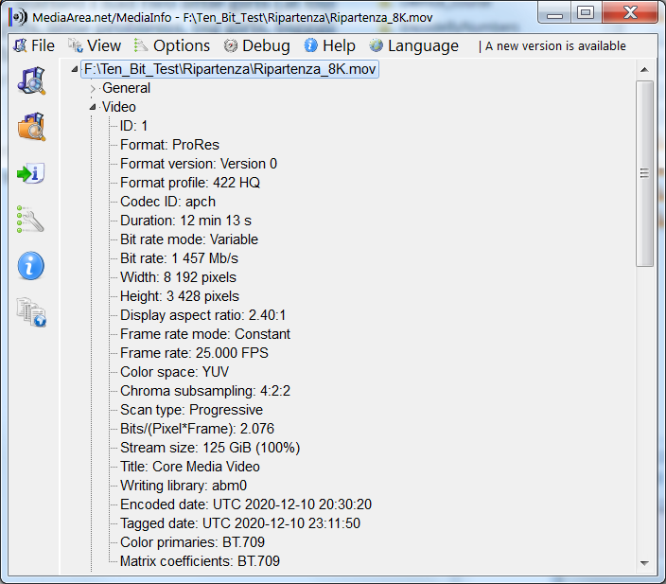666x584 pixels.
Task: Select 'Writing library: abm0' row
Action: (x=184, y=485)
